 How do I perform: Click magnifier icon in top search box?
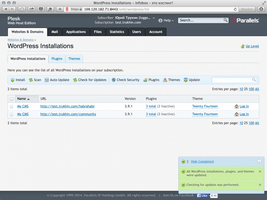(226, 20)
